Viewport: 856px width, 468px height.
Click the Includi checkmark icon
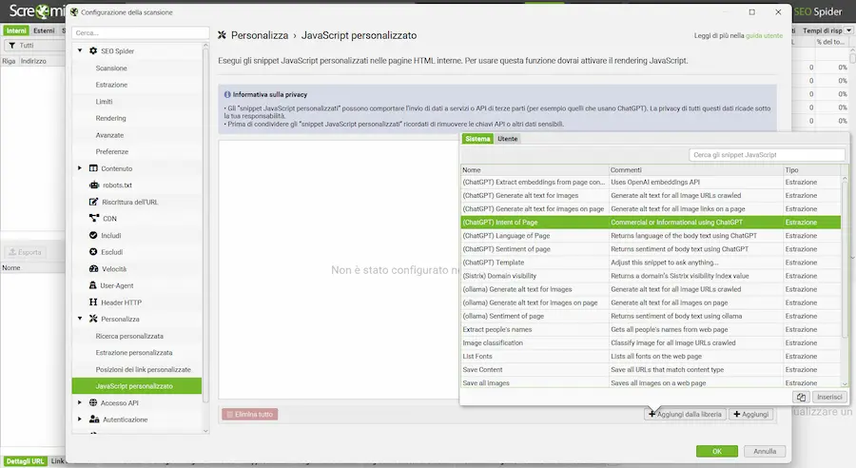93,235
